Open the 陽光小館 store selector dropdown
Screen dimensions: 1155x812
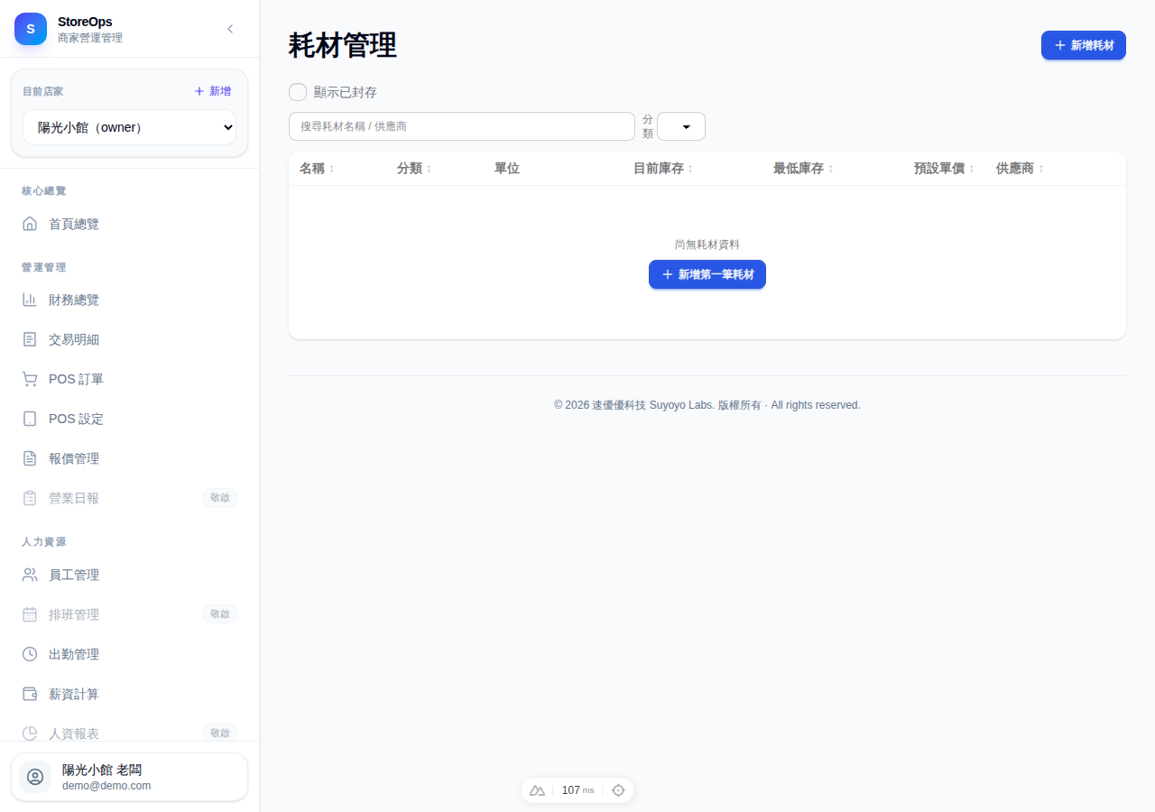(129, 127)
